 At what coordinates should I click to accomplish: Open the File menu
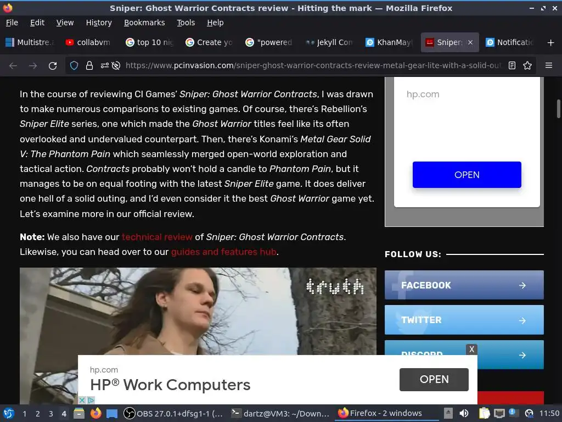(x=12, y=23)
